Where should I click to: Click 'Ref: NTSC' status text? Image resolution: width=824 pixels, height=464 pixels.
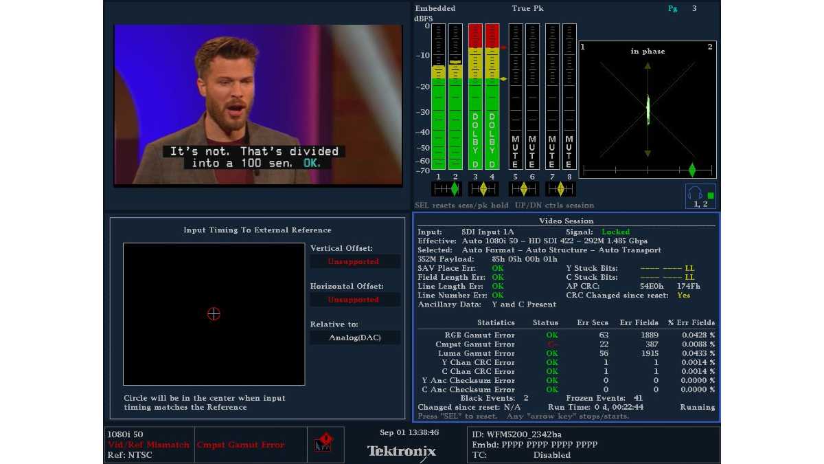point(130,454)
